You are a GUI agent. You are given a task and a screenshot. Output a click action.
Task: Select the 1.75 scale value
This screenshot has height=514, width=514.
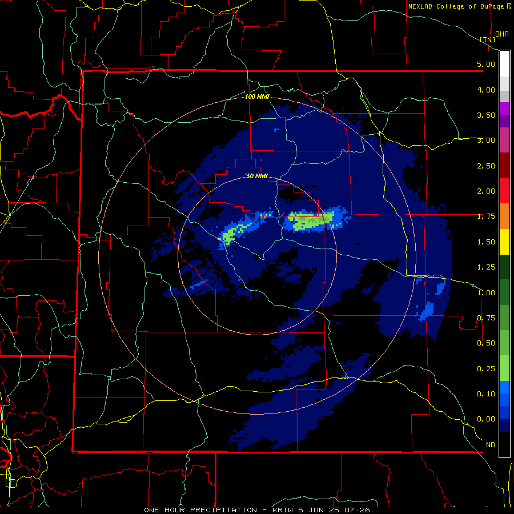point(486,216)
